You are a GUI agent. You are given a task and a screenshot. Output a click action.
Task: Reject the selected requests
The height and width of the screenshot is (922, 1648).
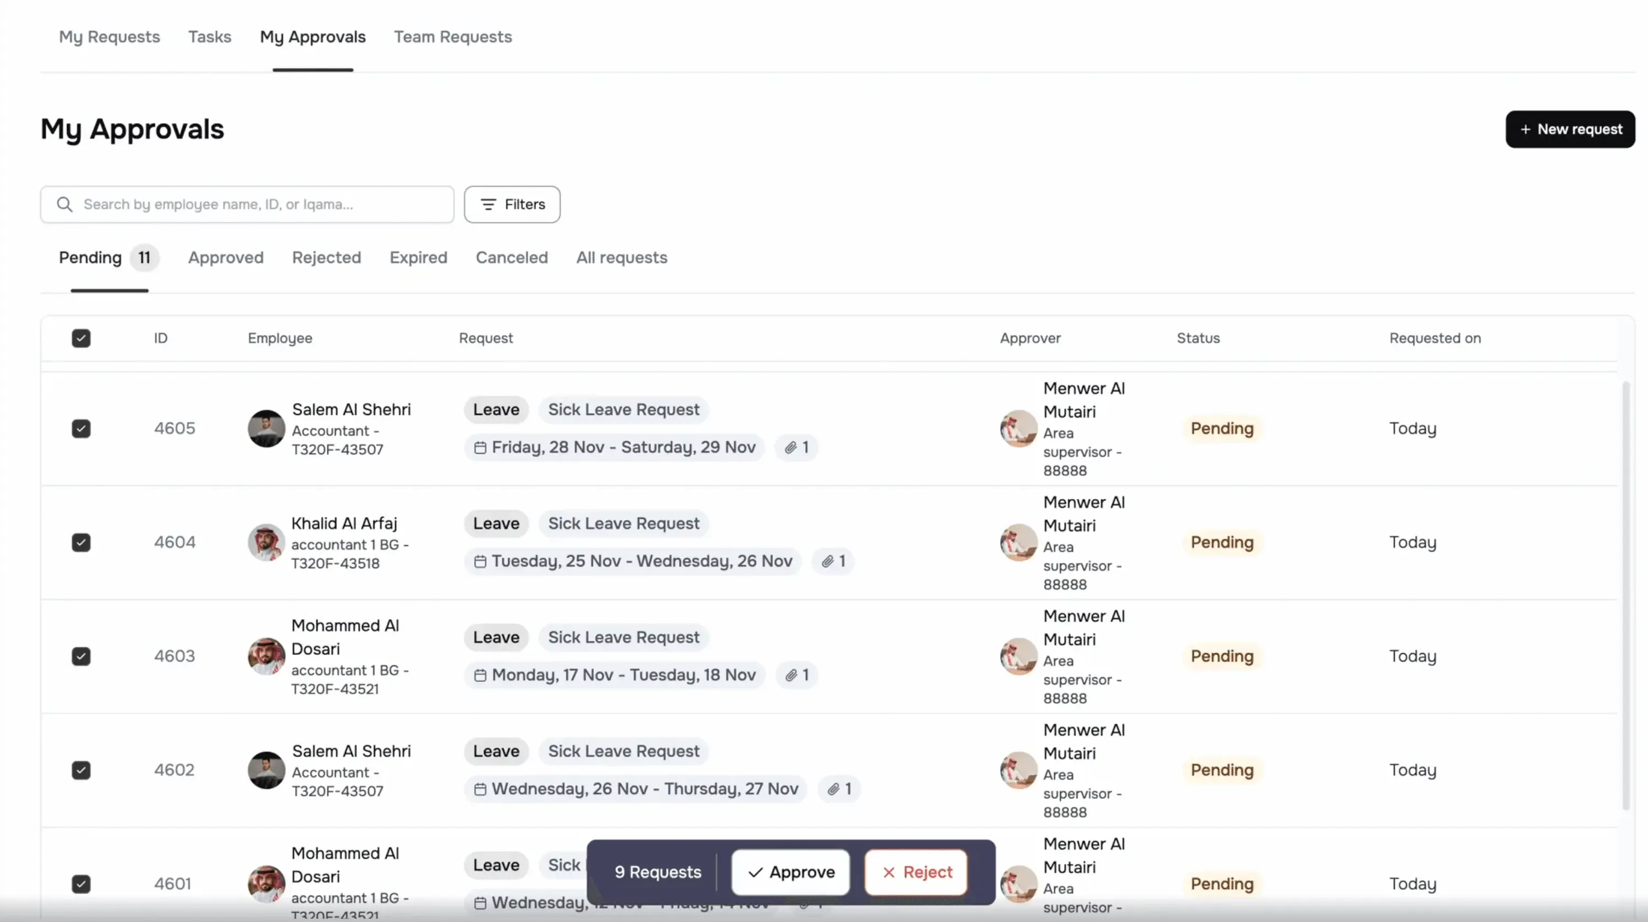click(916, 871)
